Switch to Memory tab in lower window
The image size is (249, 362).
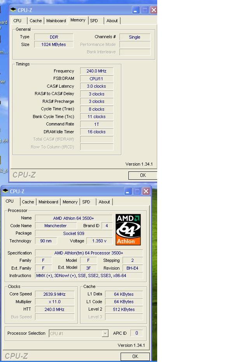pos(70,202)
